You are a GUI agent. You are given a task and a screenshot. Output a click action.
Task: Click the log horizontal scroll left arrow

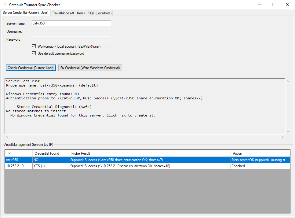(x=7, y=137)
